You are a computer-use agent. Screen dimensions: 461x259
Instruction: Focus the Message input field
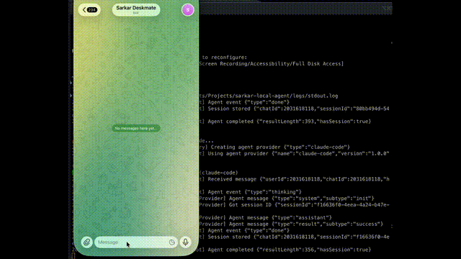pyautogui.click(x=136, y=242)
